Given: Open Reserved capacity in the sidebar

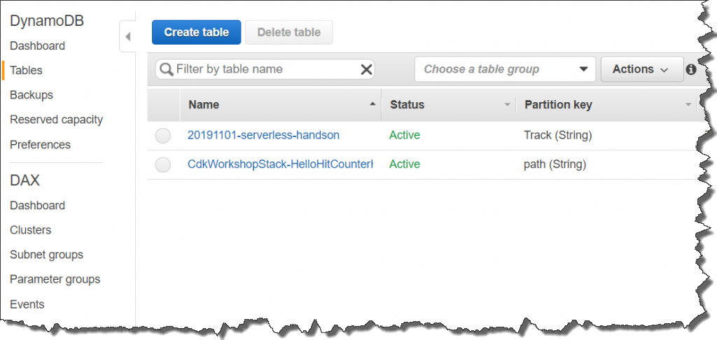Looking at the screenshot, I should pyautogui.click(x=56, y=120).
